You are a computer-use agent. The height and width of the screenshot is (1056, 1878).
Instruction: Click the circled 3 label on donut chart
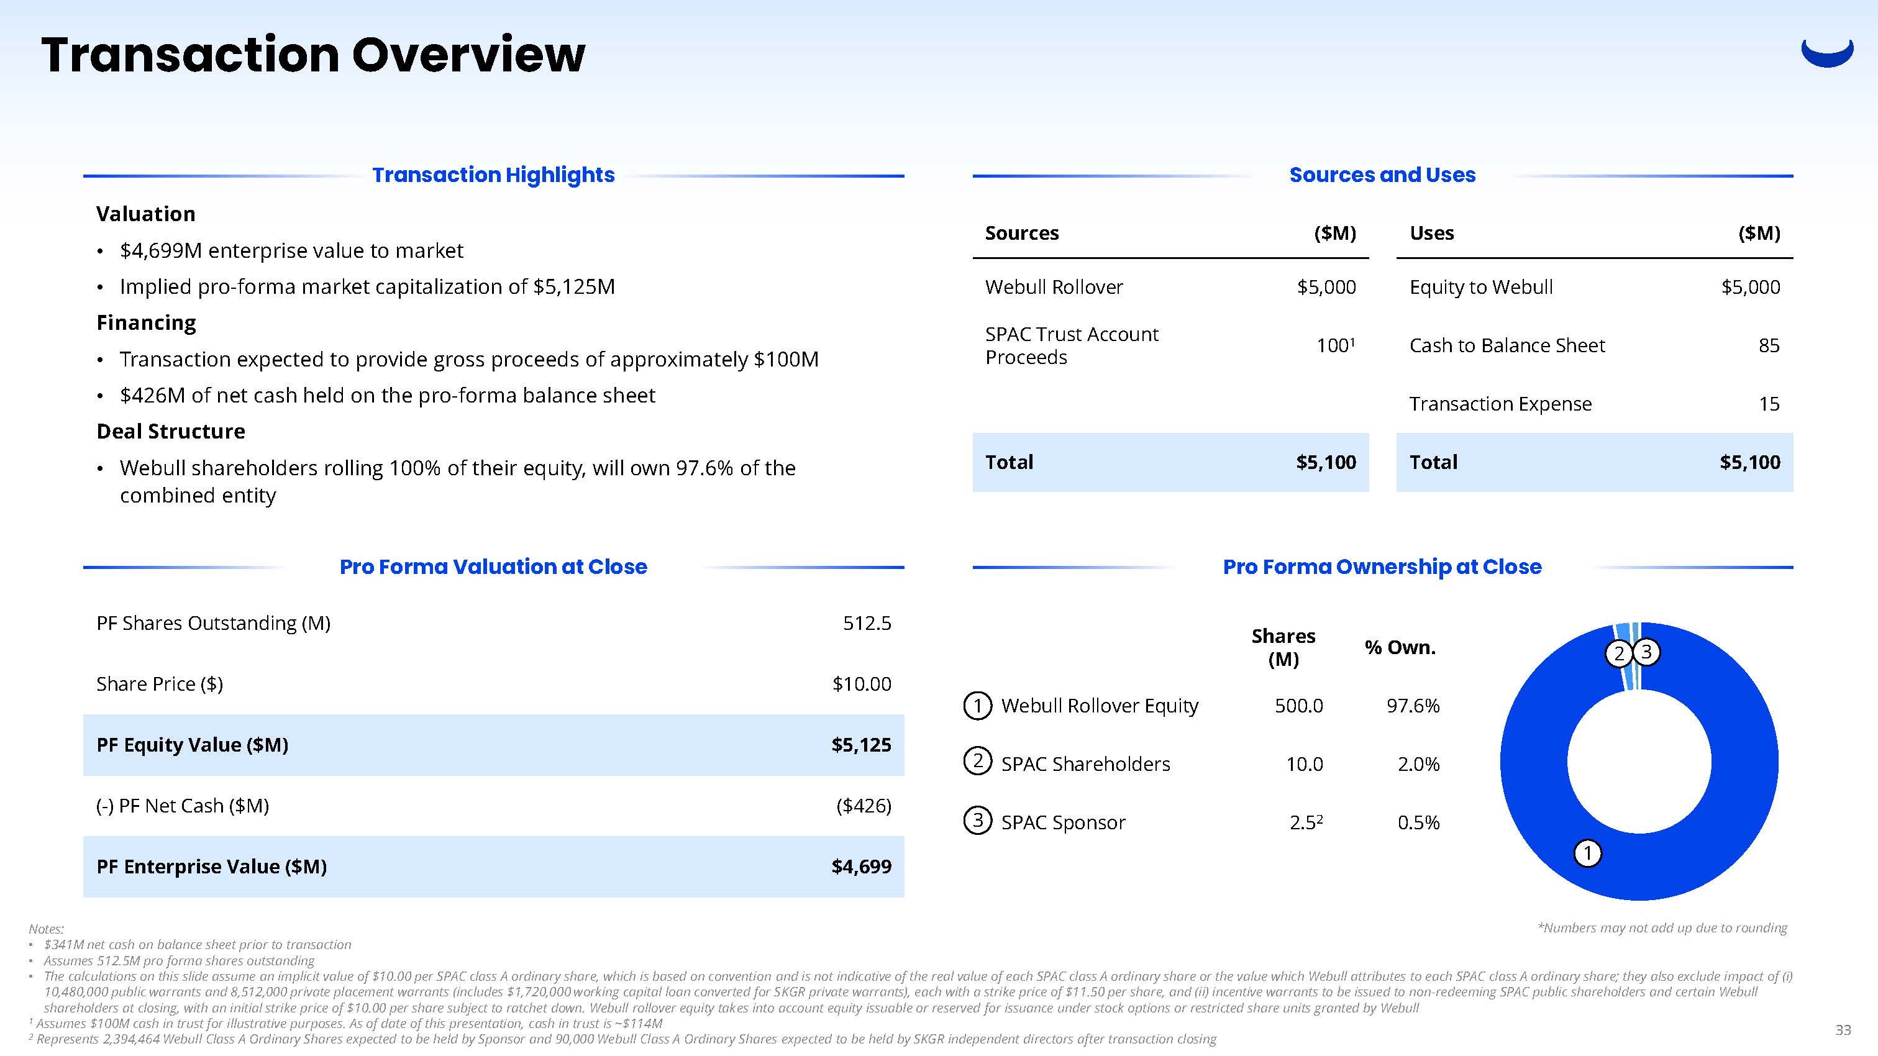(1646, 652)
